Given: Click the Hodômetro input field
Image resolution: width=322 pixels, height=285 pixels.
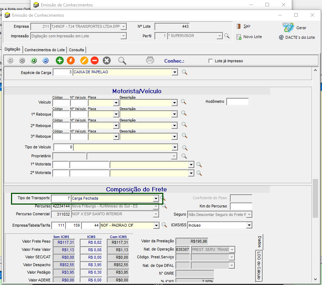Looking at the screenshot, I should pos(237,102).
